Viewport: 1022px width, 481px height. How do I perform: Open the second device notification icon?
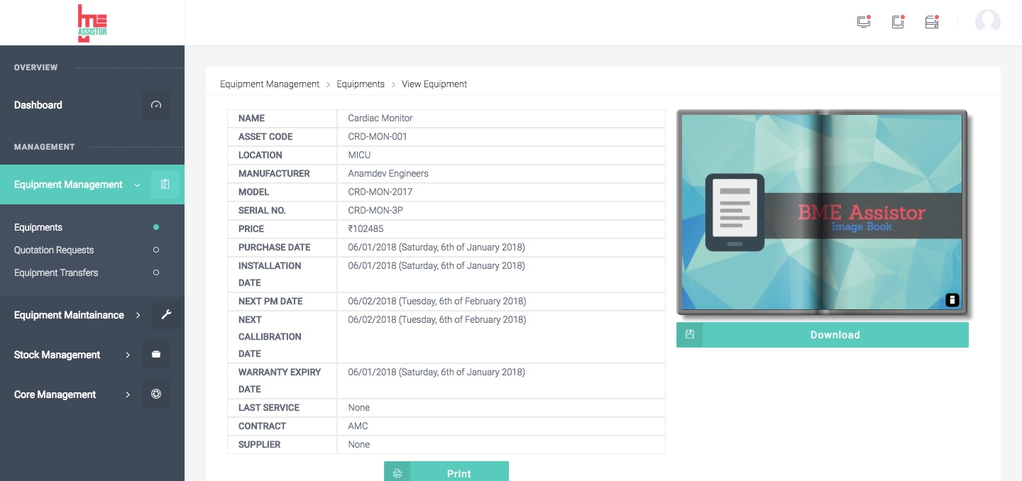point(898,22)
